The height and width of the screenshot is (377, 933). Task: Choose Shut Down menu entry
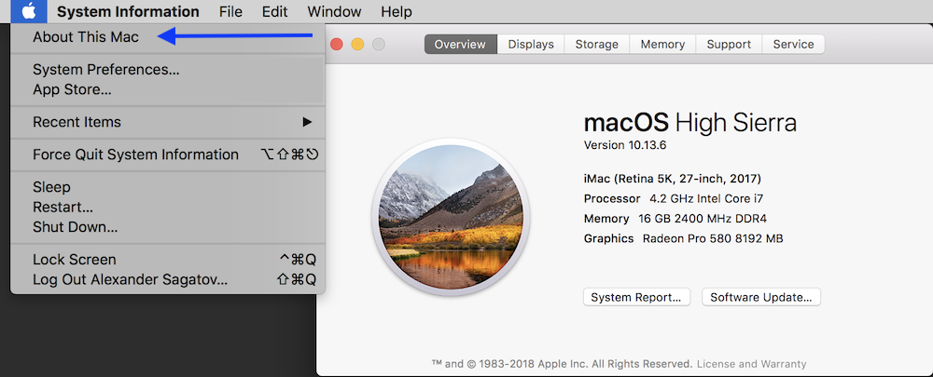coord(75,227)
